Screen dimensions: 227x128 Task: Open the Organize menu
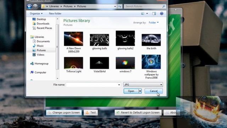click(x=36, y=14)
